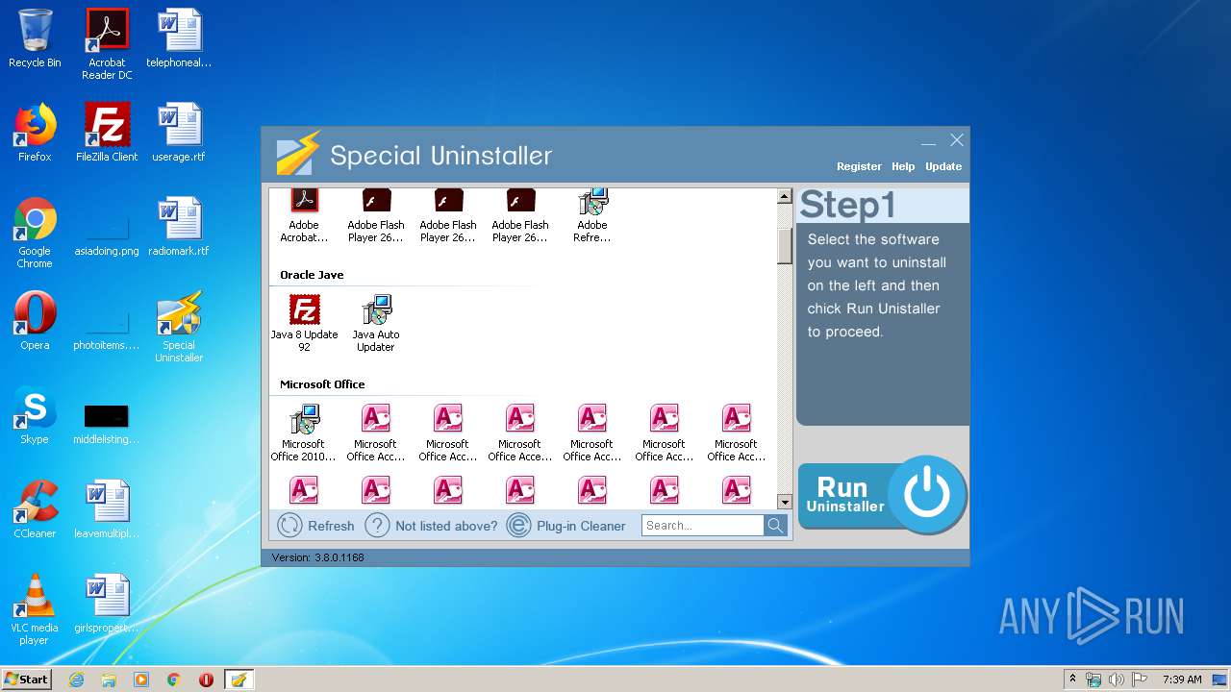Click the Plug-in Cleaner e icon
Image resolution: width=1231 pixels, height=692 pixels.
(518, 525)
